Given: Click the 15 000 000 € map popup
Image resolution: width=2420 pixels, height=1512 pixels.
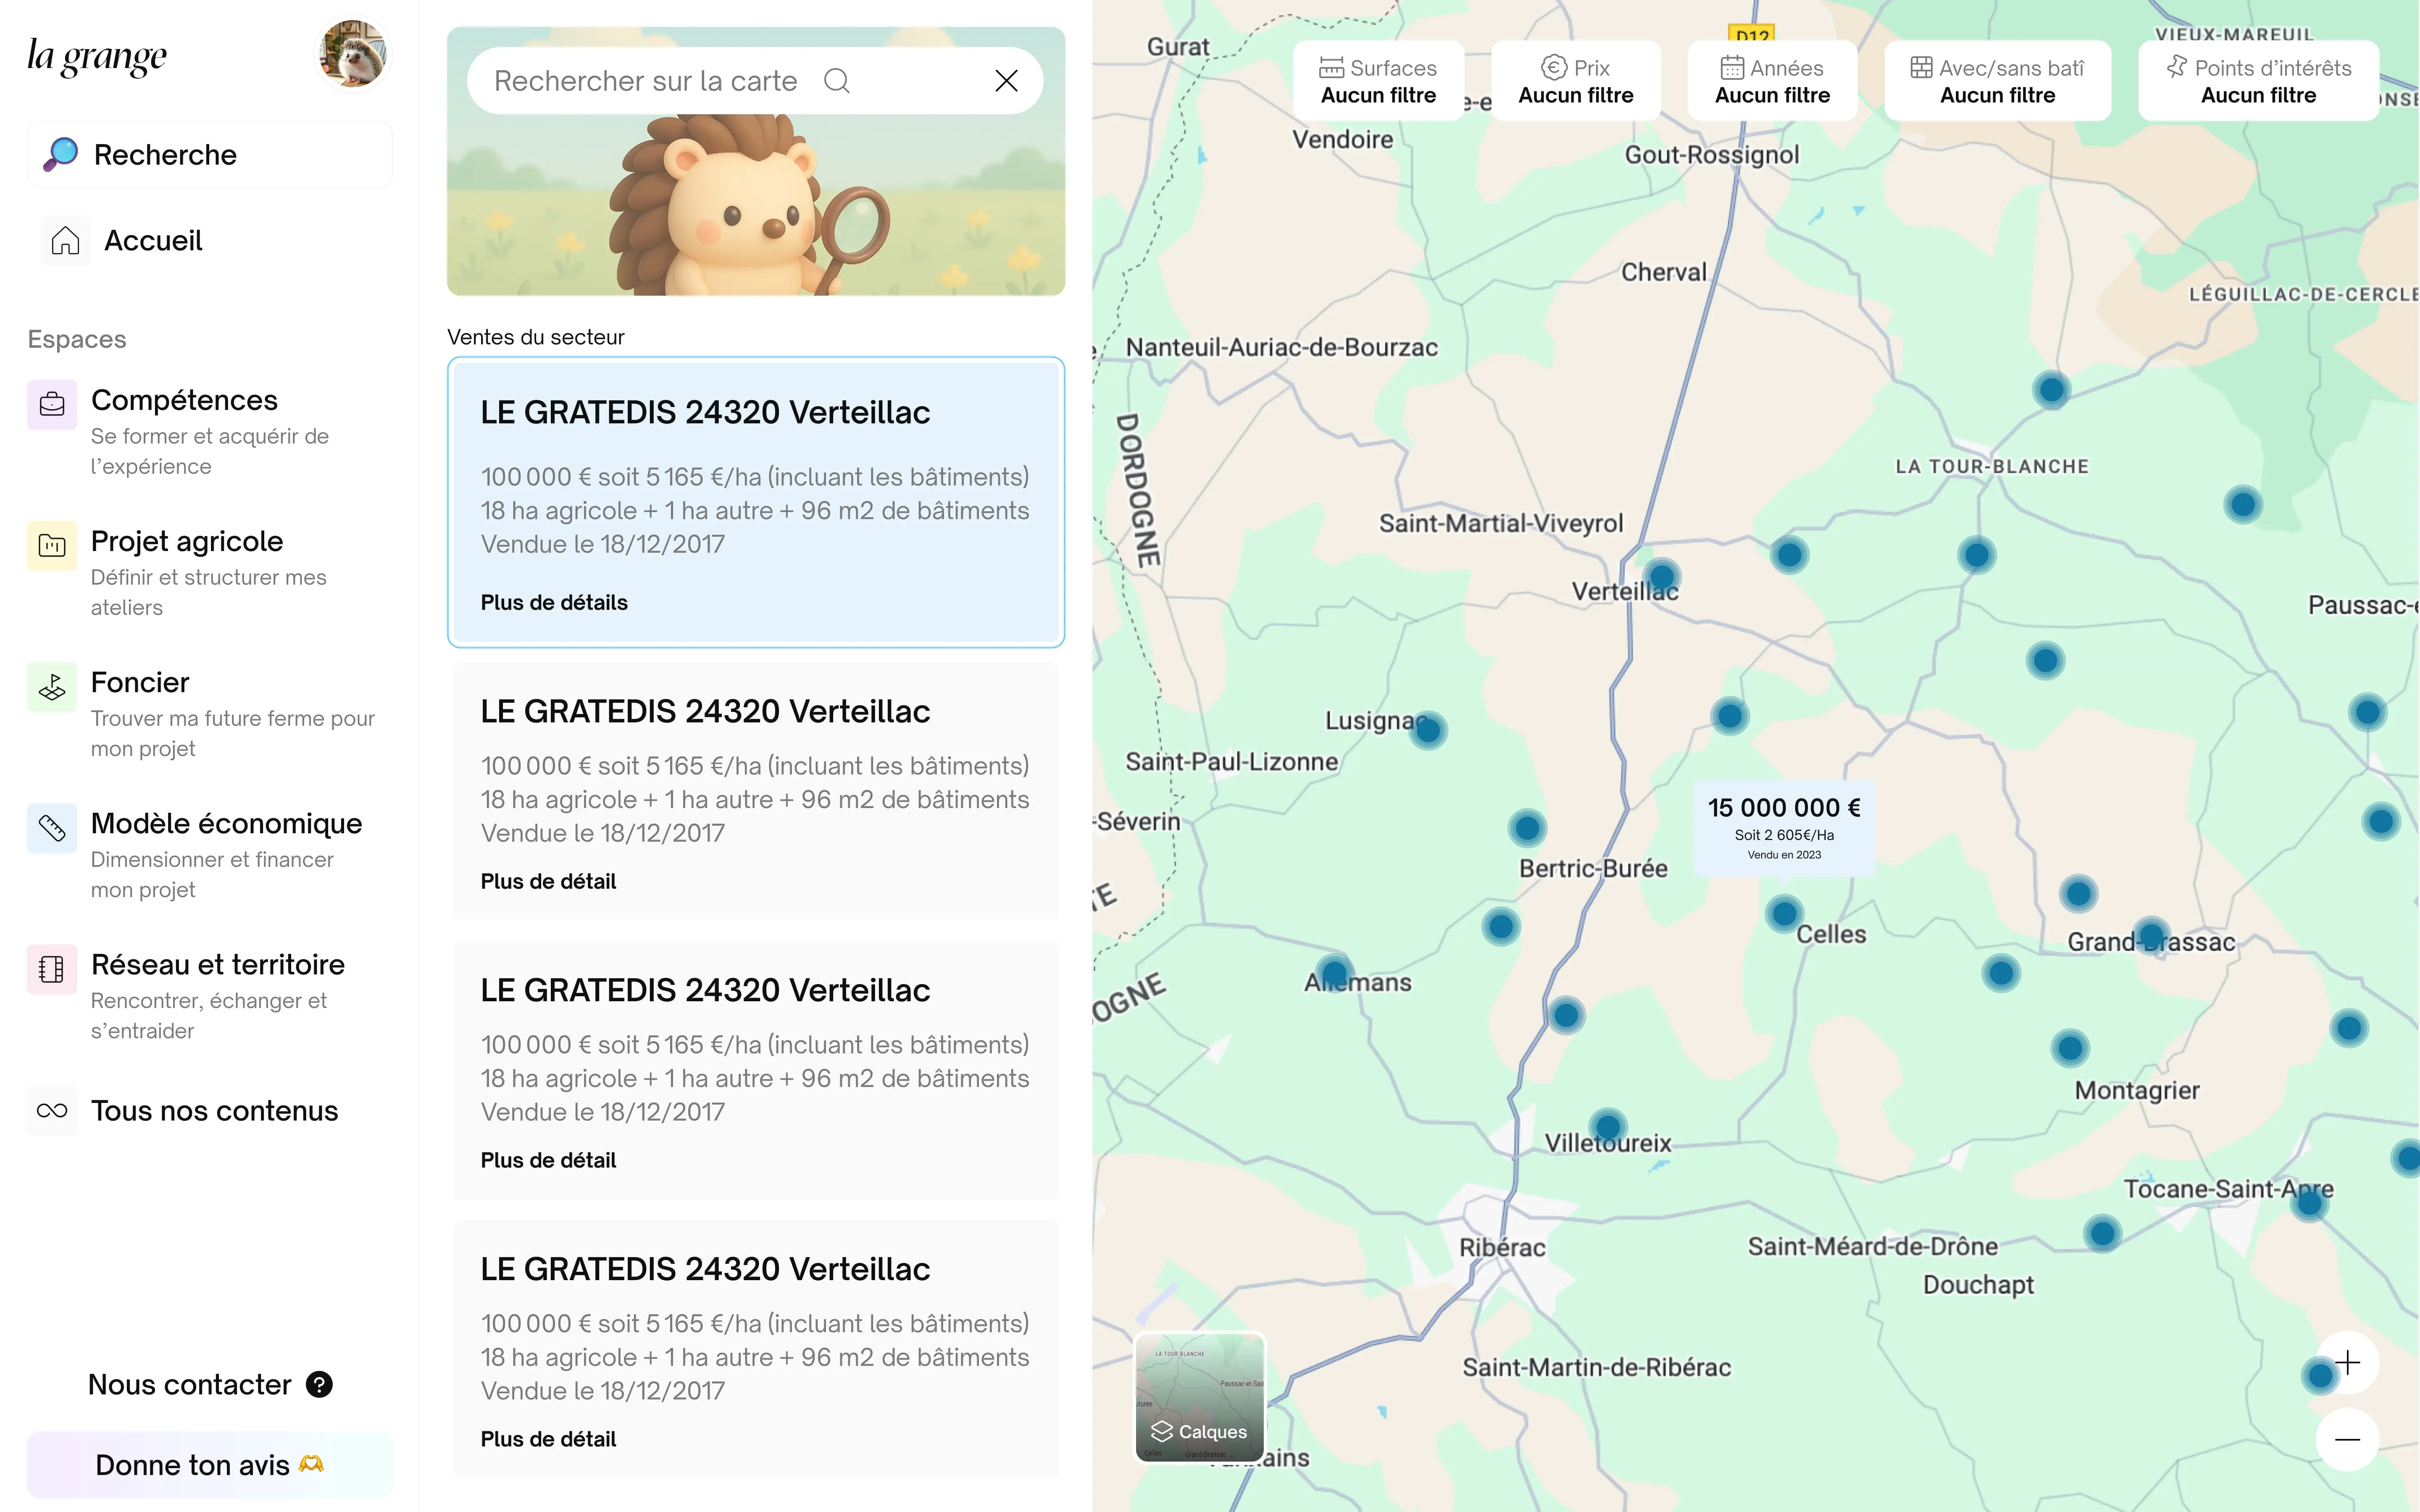Looking at the screenshot, I should 1784,829.
